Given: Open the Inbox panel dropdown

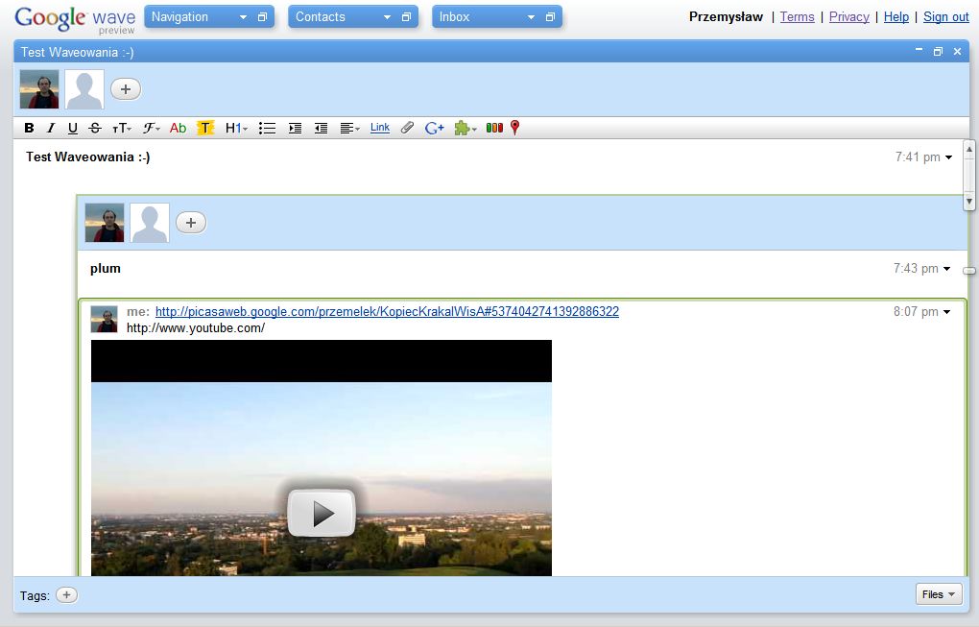Looking at the screenshot, I should tap(531, 17).
